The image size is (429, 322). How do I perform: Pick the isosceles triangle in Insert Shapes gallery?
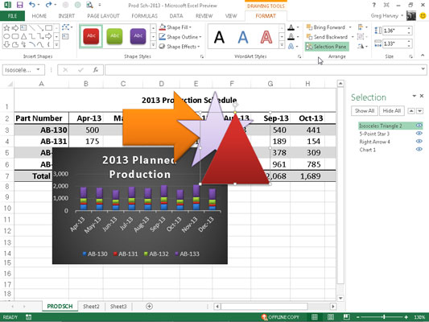24,36
